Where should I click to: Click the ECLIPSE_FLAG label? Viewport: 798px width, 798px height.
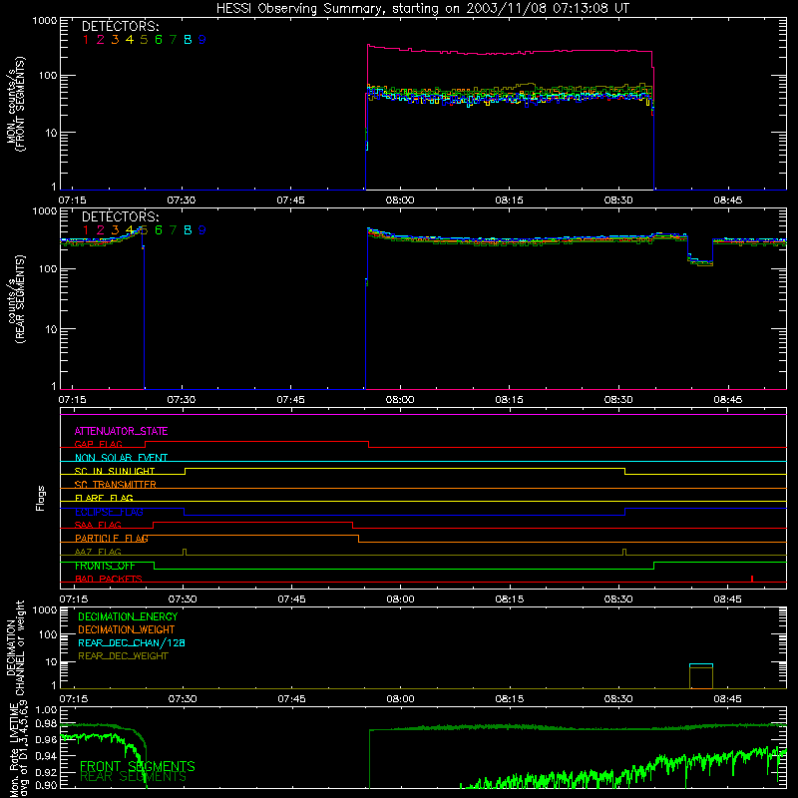click(x=109, y=512)
